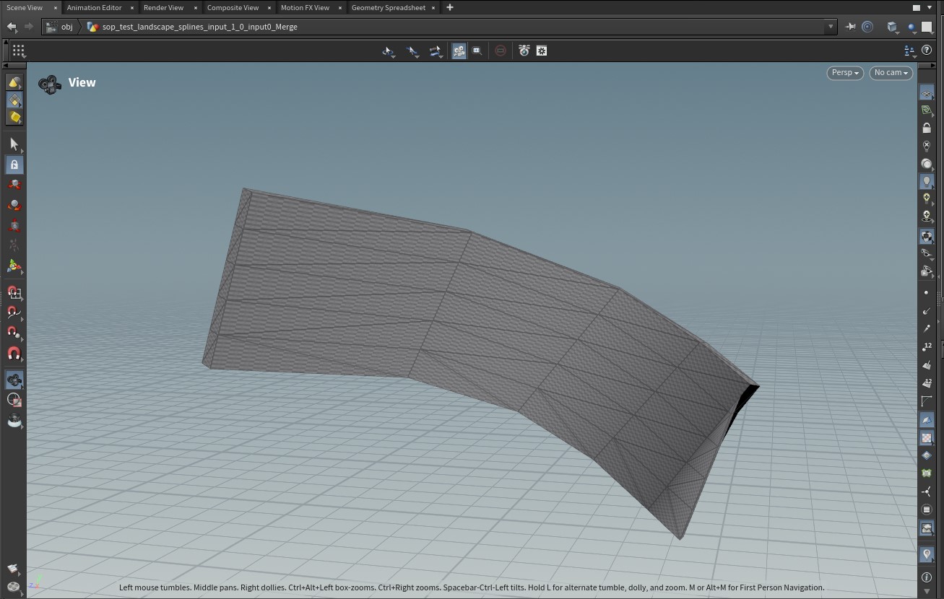Toggle the reference plane grid display

[927, 93]
